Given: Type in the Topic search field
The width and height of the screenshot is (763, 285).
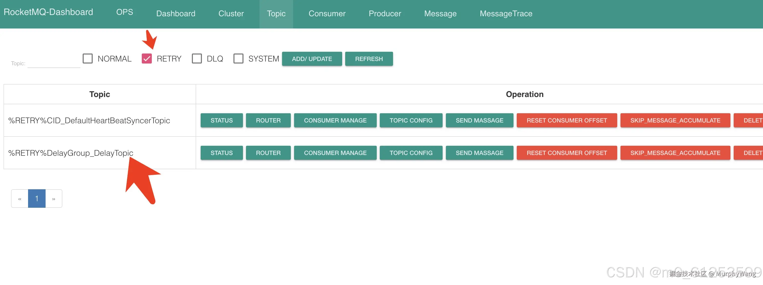Looking at the screenshot, I should click(x=54, y=63).
